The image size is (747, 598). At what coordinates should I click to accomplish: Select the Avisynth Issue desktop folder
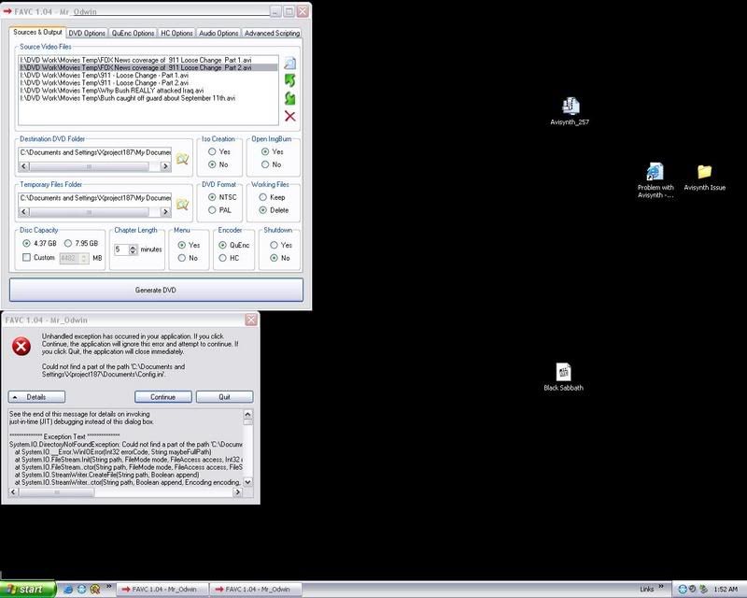pos(704,172)
